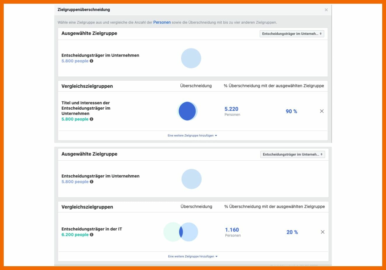386x270 pixels.
Task: Open the top Entscheidungsträger im Unternehmen selector
Action: [x=291, y=34]
